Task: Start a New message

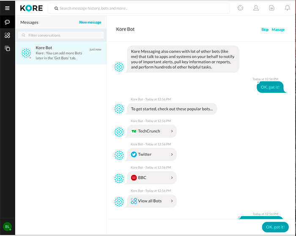Action: point(90,22)
